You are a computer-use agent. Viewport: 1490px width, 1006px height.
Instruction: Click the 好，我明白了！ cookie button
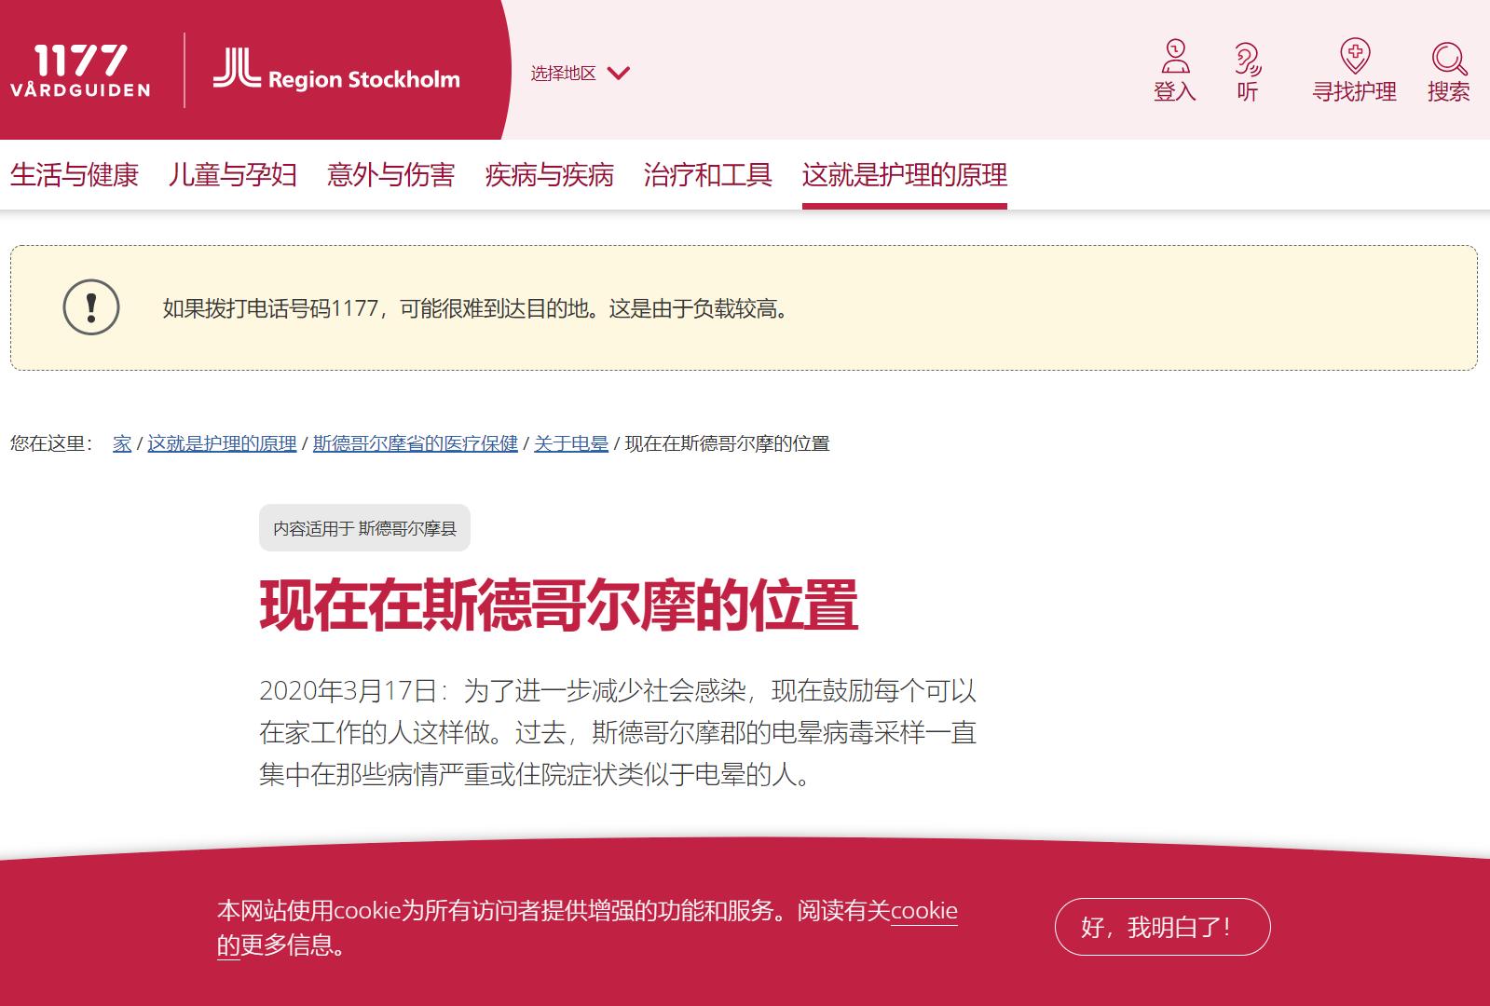pos(1162,927)
